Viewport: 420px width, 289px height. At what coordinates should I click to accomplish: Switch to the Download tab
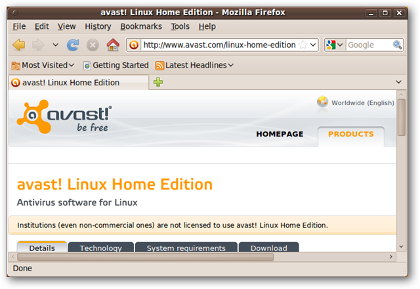coord(268,248)
